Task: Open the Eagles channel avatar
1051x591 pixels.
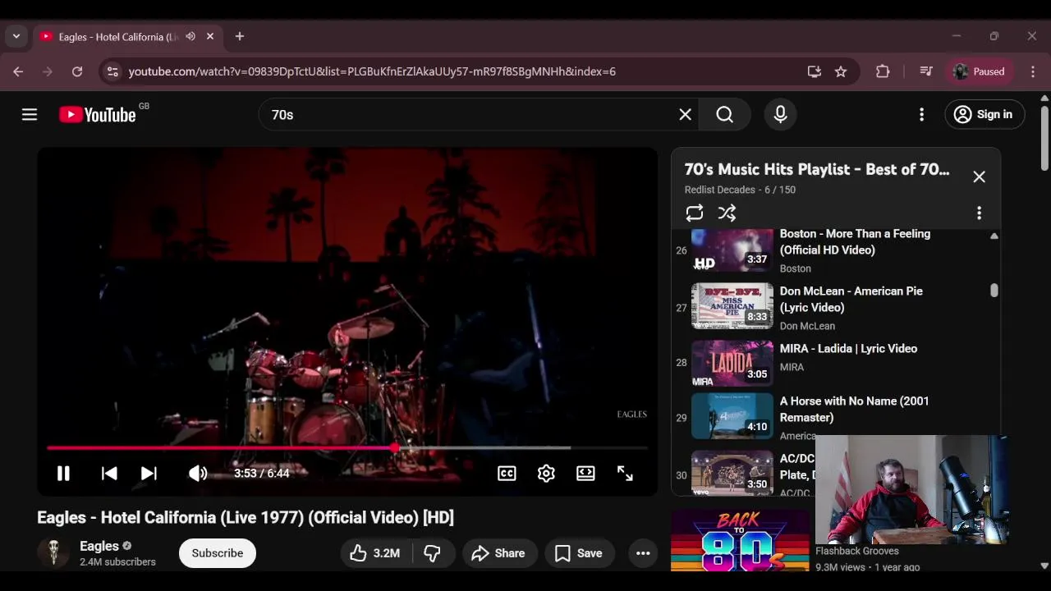Action: tap(53, 553)
